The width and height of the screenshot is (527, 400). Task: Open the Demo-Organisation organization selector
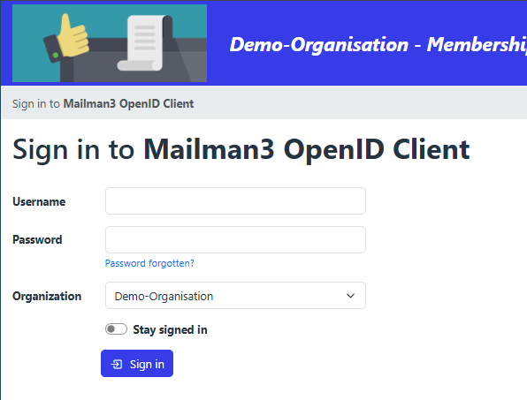point(235,296)
